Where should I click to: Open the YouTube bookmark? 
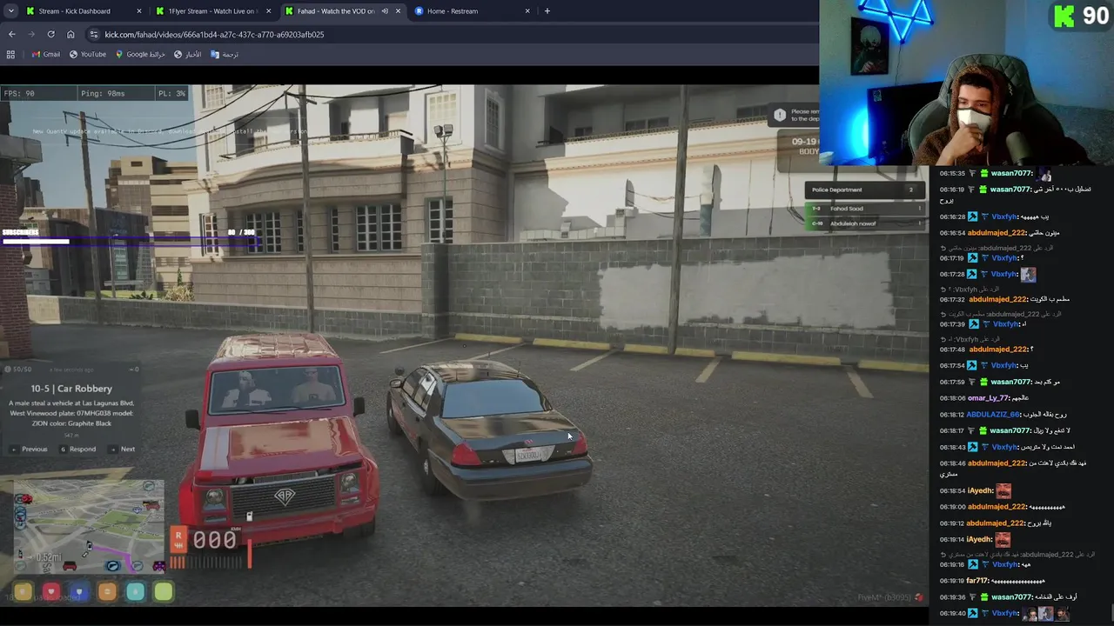[88, 54]
